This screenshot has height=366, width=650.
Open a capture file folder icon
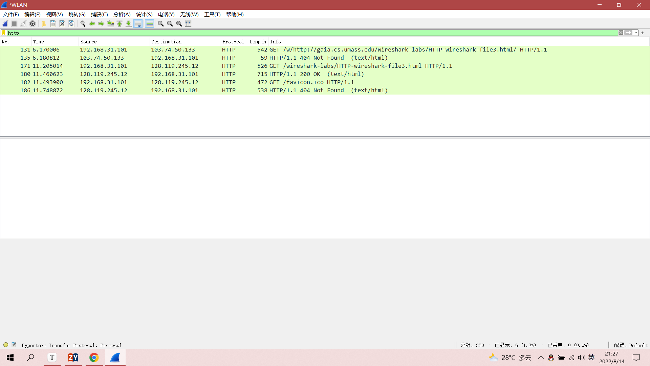pyautogui.click(x=44, y=24)
